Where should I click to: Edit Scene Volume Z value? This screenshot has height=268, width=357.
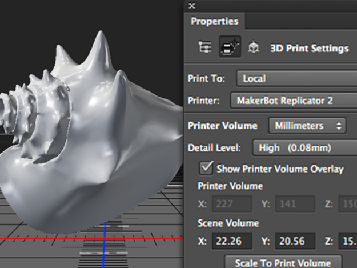pyautogui.click(x=348, y=241)
